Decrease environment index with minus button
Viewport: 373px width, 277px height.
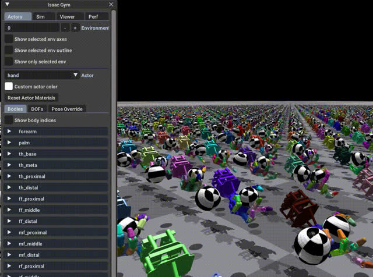[65, 28]
